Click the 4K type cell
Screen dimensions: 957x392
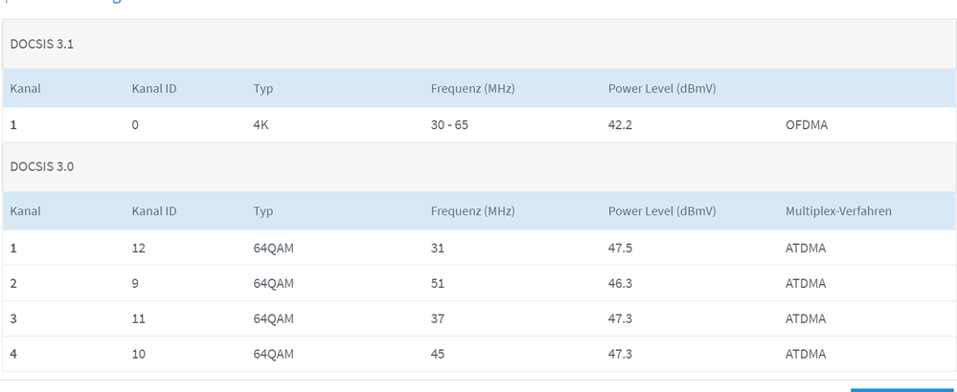pos(262,124)
